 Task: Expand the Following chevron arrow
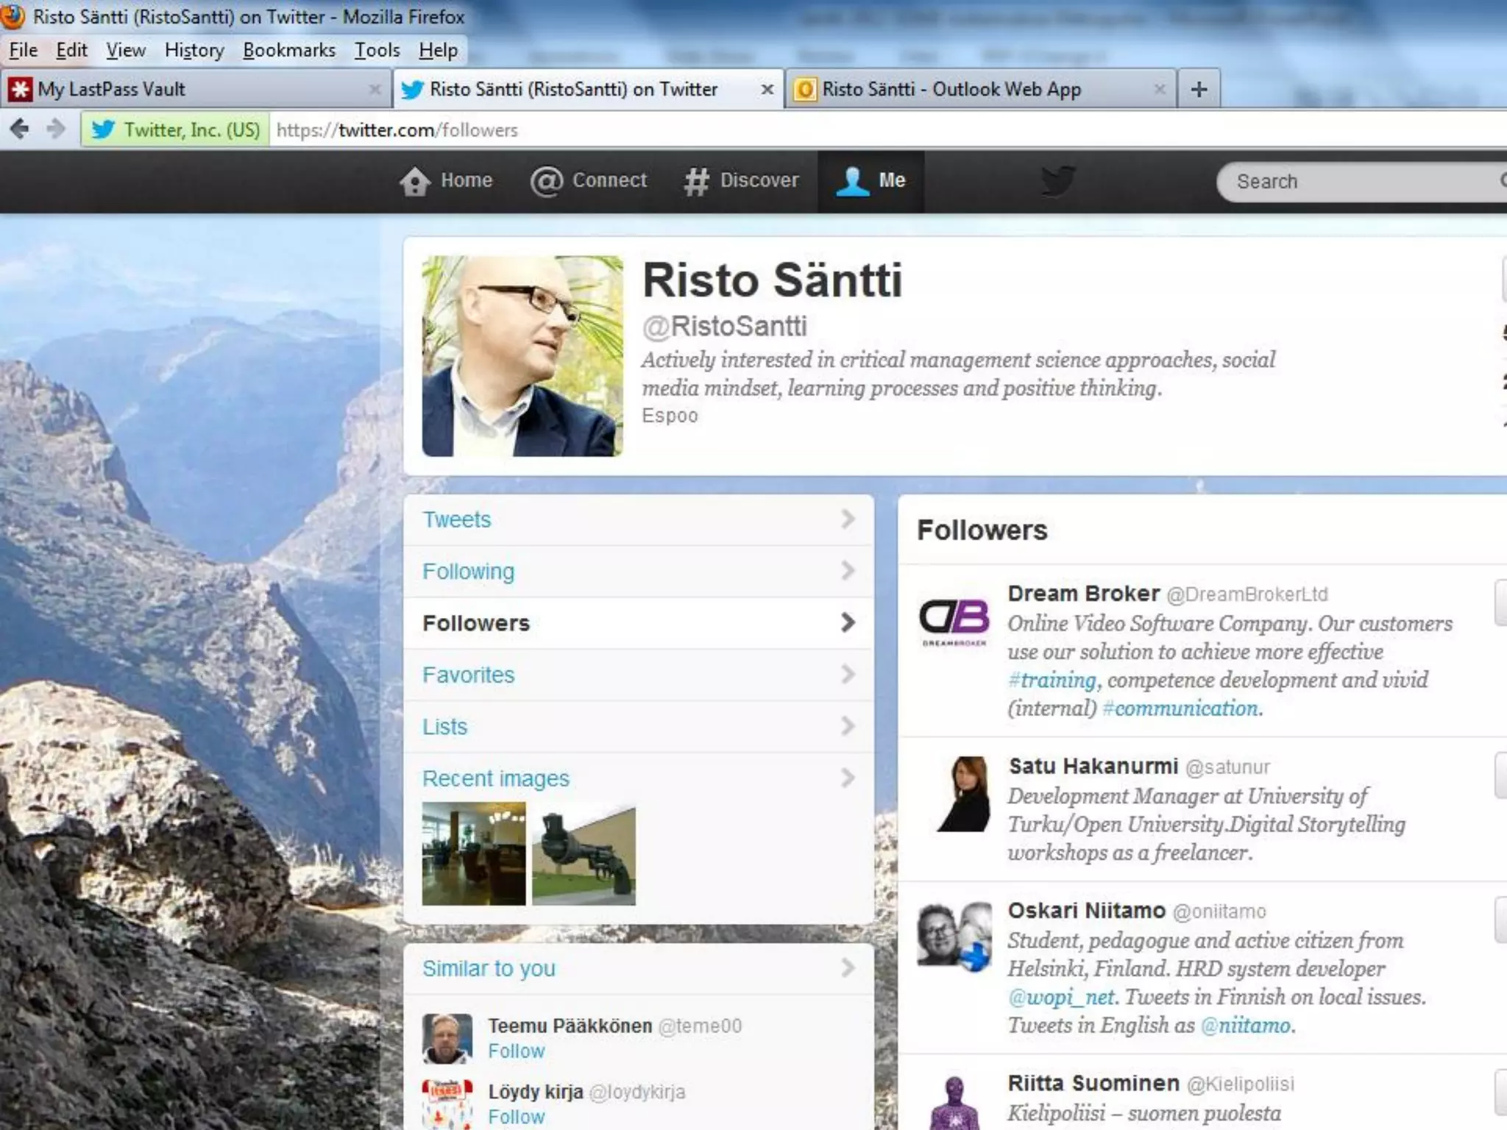pos(848,570)
